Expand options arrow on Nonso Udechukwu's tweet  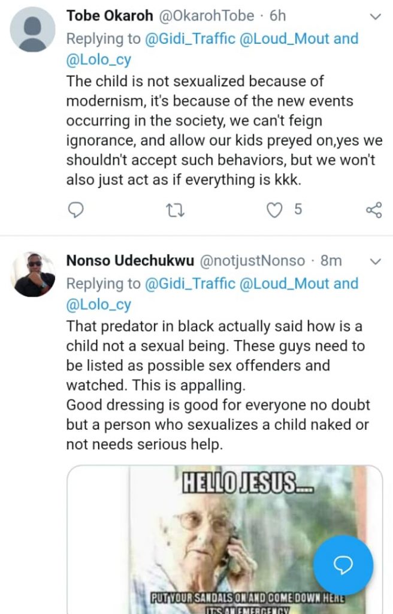376,261
